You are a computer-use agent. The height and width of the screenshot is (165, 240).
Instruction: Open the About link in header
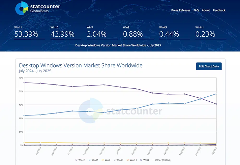206,10
